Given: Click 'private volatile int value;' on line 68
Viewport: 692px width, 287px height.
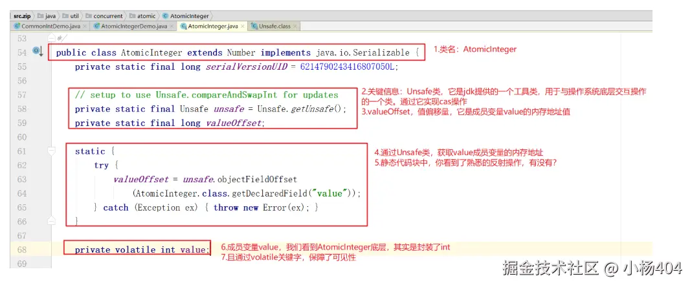Looking at the screenshot, I should [x=142, y=250].
